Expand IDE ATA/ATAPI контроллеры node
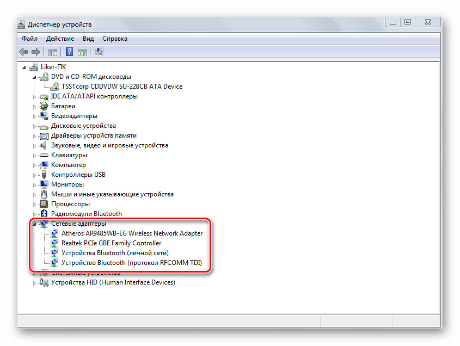Image resolution: width=460 pixels, height=346 pixels. pyautogui.click(x=34, y=97)
